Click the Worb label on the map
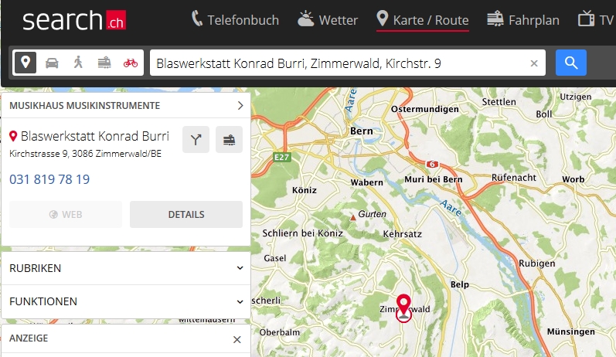The width and height of the screenshot is (616, 357). [573, 179]
